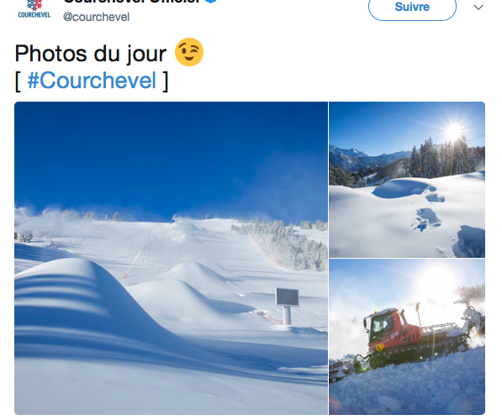Open the Courchevel Officiel display name
Viewport: 502px width, 420px height.
pos(133,2)
